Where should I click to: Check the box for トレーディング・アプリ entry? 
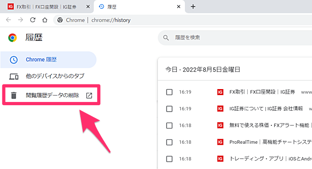click(169, 159)
